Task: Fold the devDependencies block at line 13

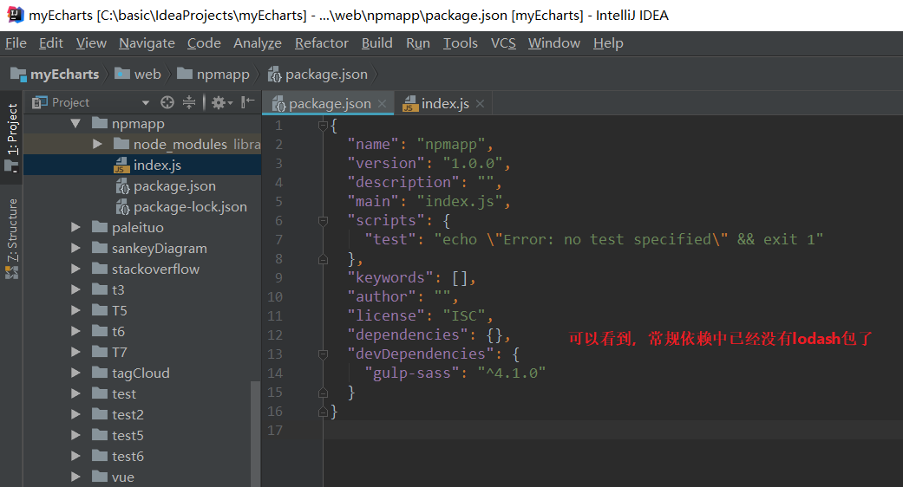Action: [323, 354]
